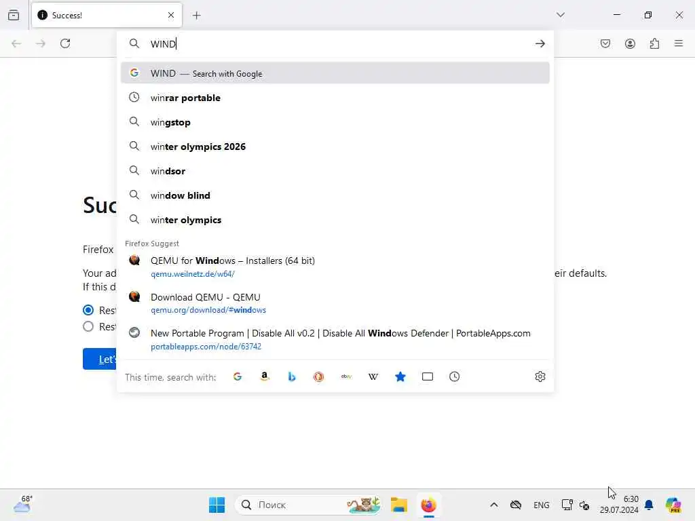Open the Extensions panel

(x=654, y=43)
